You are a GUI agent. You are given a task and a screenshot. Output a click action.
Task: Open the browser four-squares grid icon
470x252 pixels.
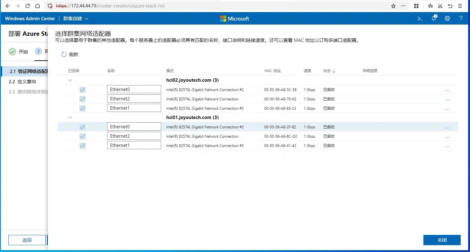click(416, 6)
